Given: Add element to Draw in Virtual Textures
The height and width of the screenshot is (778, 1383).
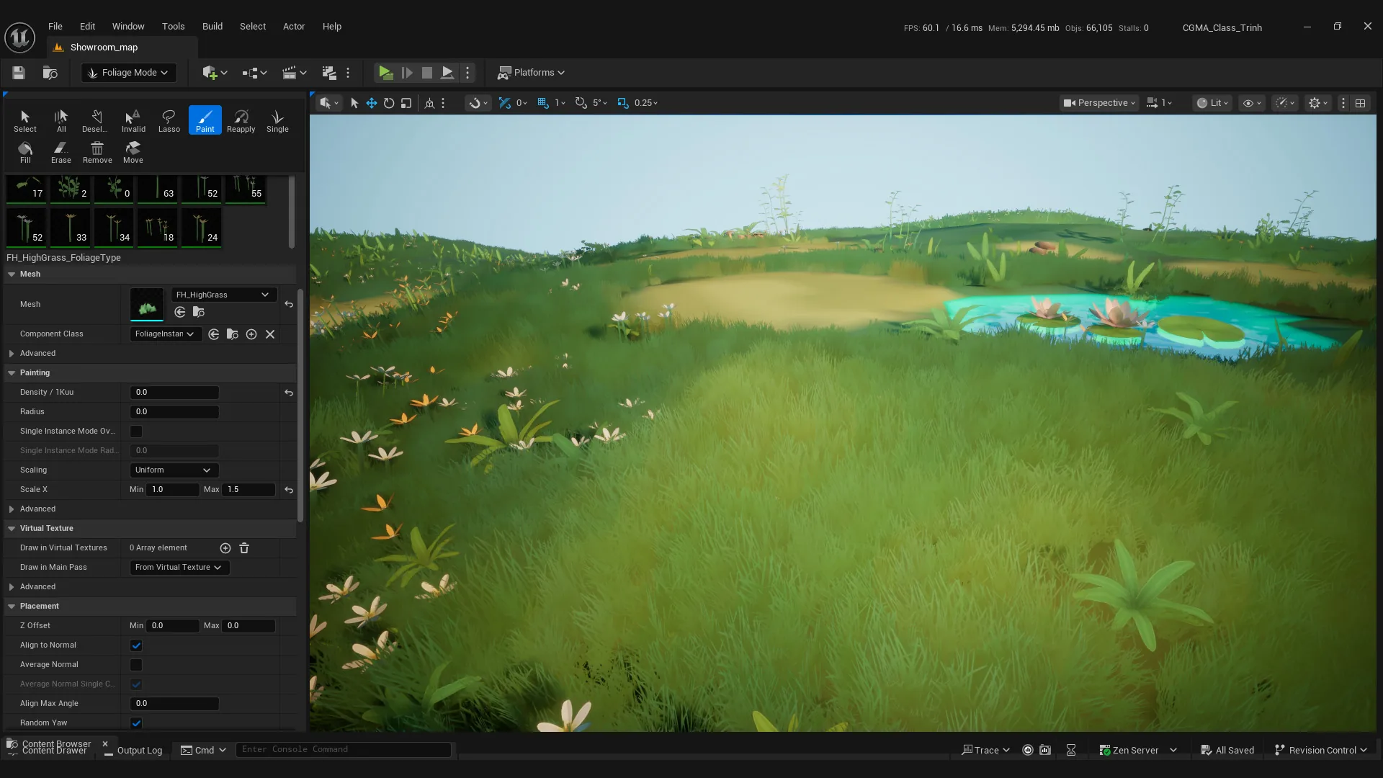Looking at the screenshot, I should click(x=225, y=548).
